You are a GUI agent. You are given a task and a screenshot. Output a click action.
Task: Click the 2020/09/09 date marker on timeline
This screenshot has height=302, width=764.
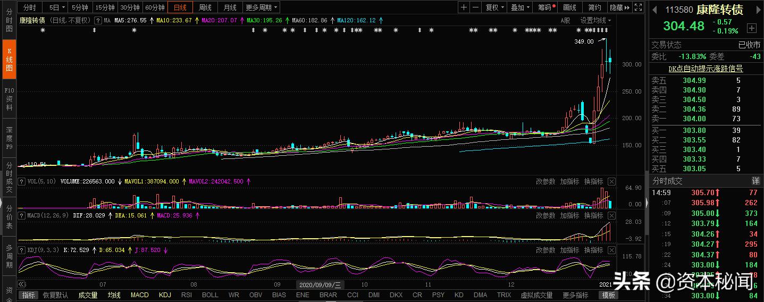click(321, 284)
